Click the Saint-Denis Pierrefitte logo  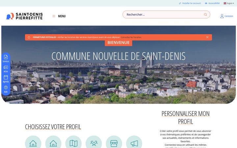point(24,16)
